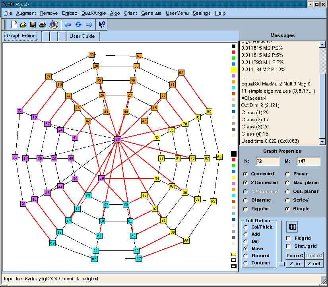Reload the graph with the refresh icon
Viewport: 328px width, 287px height.
[78, 25]
